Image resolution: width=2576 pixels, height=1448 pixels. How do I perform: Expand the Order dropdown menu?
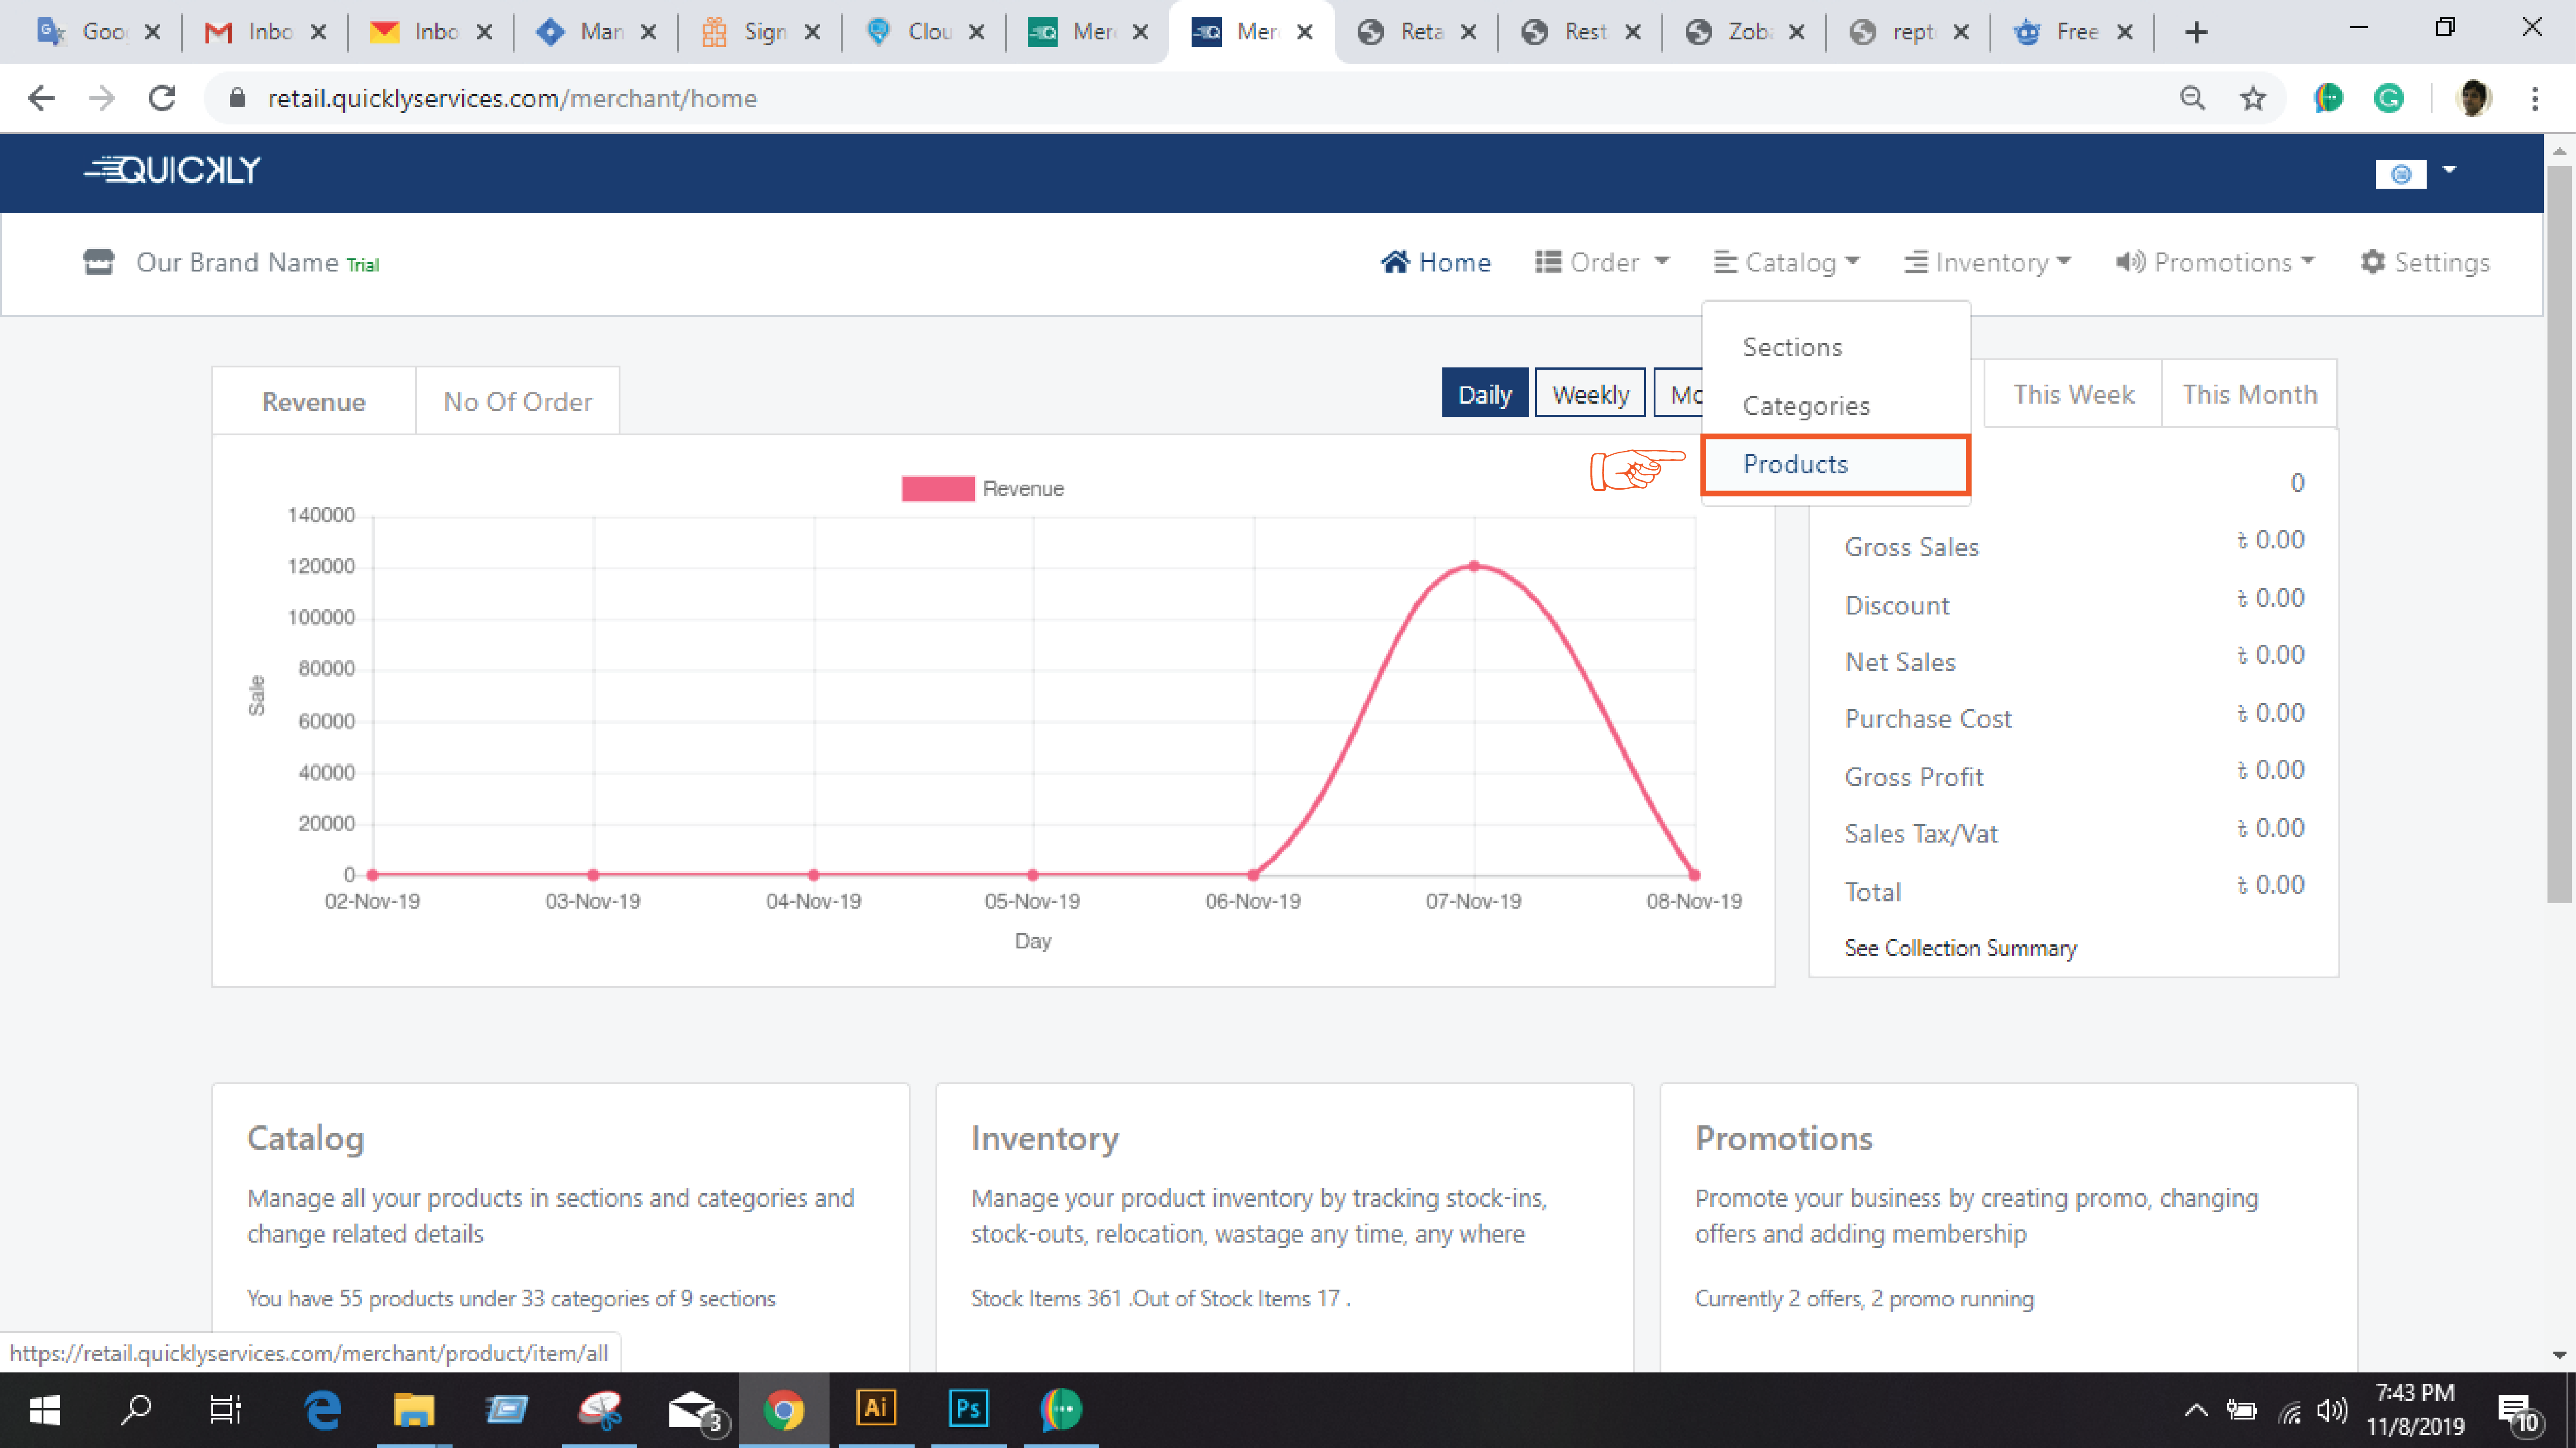(x=1602, y=262)
